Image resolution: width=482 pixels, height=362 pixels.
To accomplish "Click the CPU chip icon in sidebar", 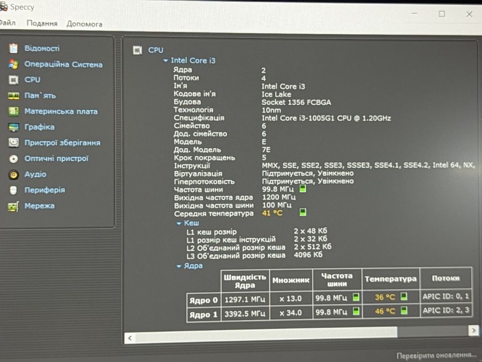I will (13, 80).
